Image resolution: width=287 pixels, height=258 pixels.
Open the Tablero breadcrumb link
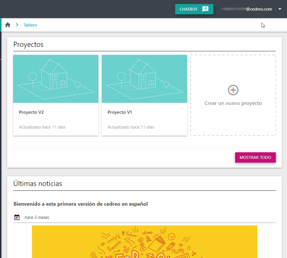click(x=30, y=25)
